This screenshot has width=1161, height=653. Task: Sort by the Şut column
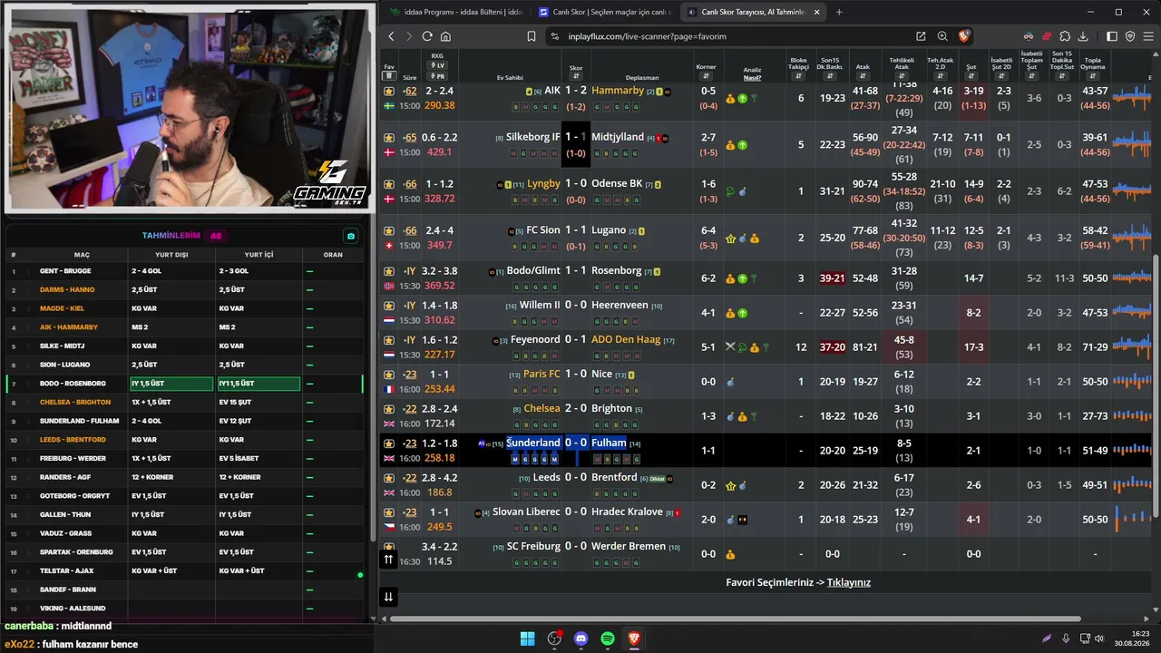coord(971,77)
